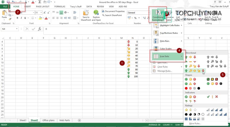The width and height of the screenshot is (230, 127).
Task: Switch to the Office plans sheet tab
Action: (48, 120)
